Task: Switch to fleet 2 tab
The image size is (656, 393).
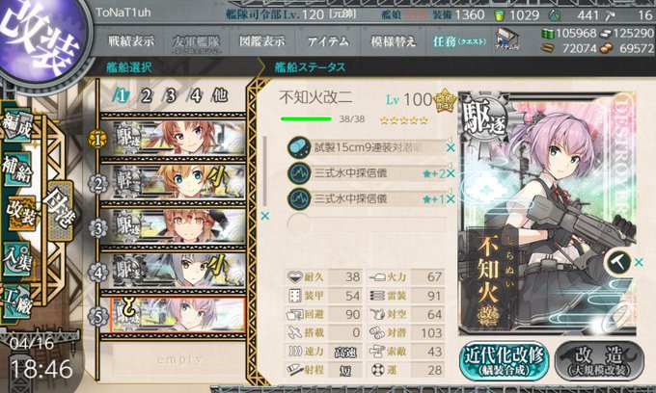Action: click(146, 96)
